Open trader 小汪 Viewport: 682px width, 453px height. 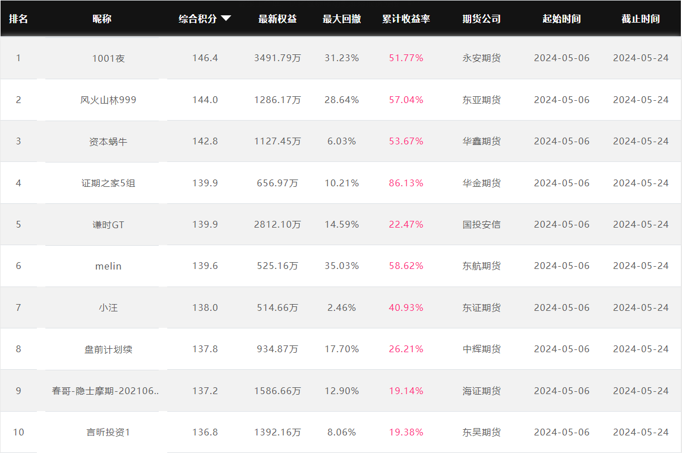click(x=108, y=308)
